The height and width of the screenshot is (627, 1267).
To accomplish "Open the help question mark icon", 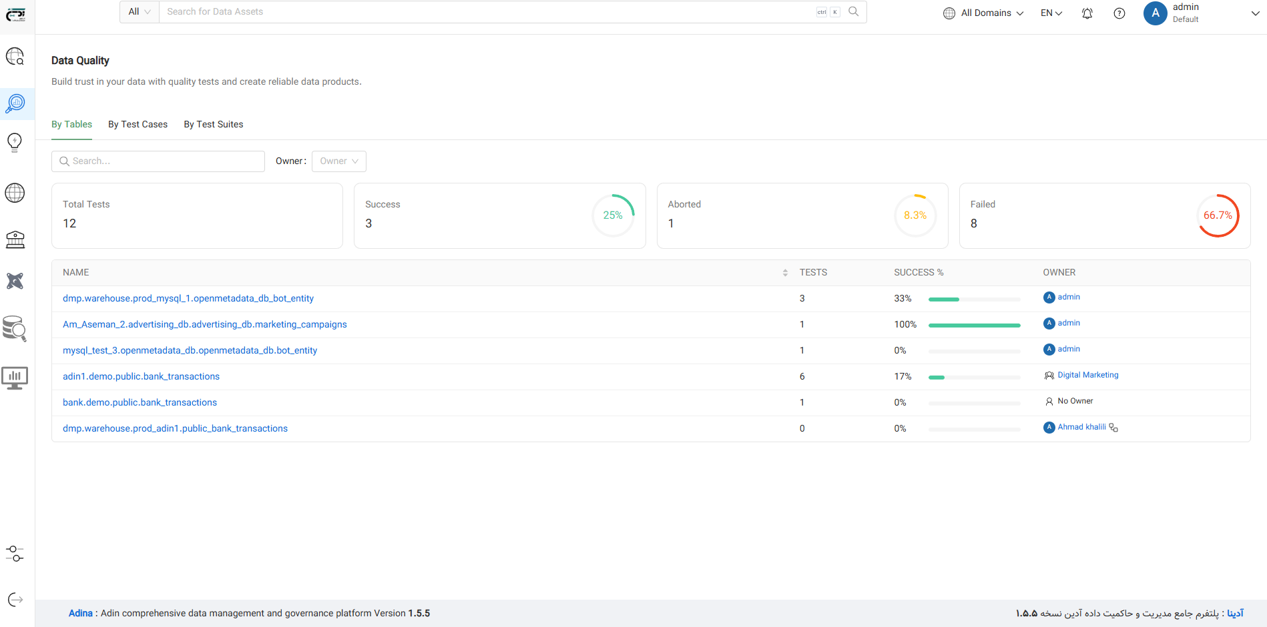I will coord(1119,13).
